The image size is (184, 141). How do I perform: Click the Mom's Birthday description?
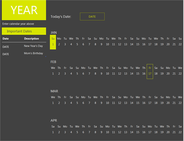point(34,53)
